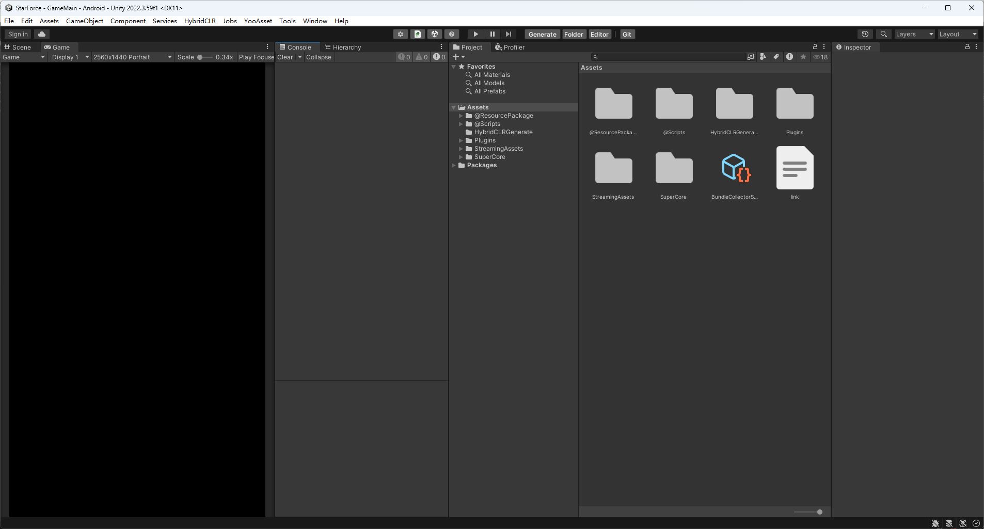Image resolution: width=984 pixels, height=529 pixels.
Task: Click the gear settings toolbar icon
Action: 400,34
